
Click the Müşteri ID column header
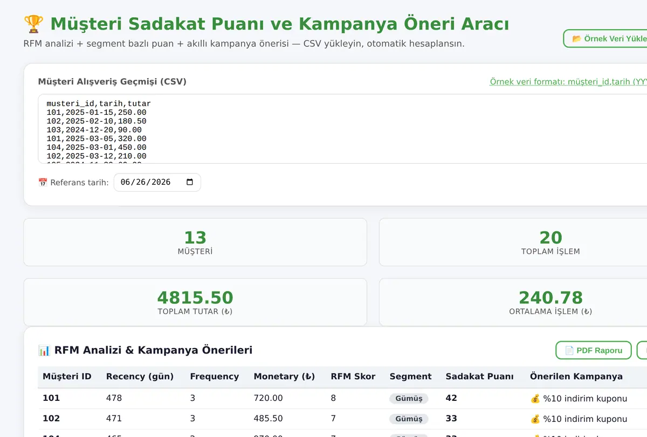pyautogui.click(x=67, y=377)
